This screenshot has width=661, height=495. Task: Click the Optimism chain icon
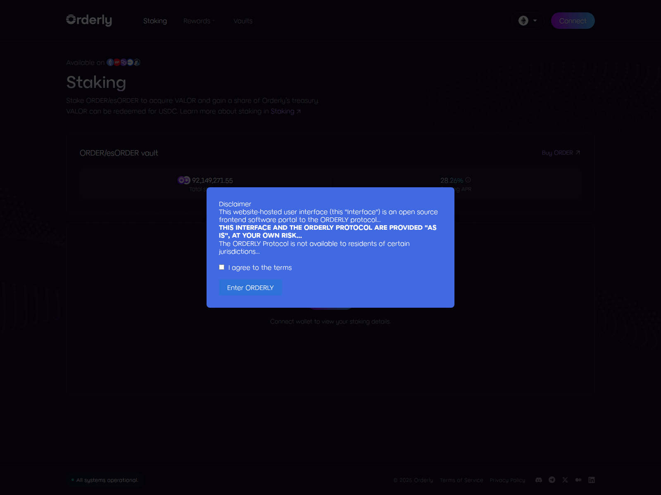coord(117,62)
